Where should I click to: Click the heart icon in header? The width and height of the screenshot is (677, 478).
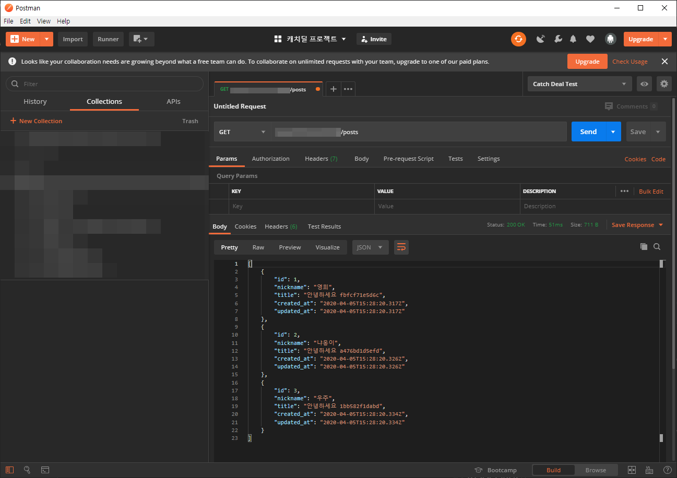[x=590, y=39]
